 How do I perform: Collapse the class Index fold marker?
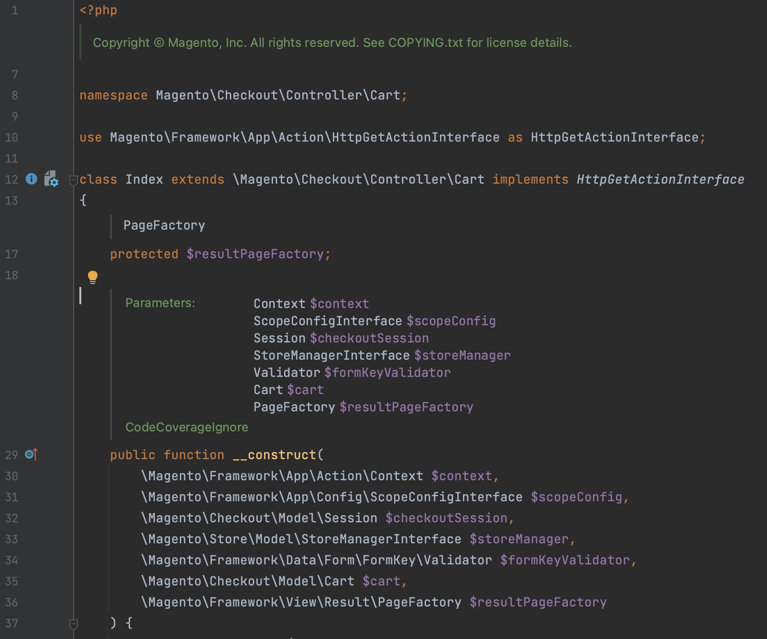pyautogui.click(x=73, y=180)
